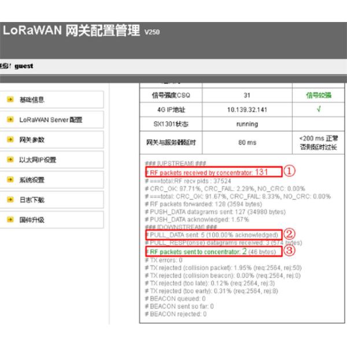
Task: Click the arrow icon beside 固件升级
Action: [x=10, y=220]
